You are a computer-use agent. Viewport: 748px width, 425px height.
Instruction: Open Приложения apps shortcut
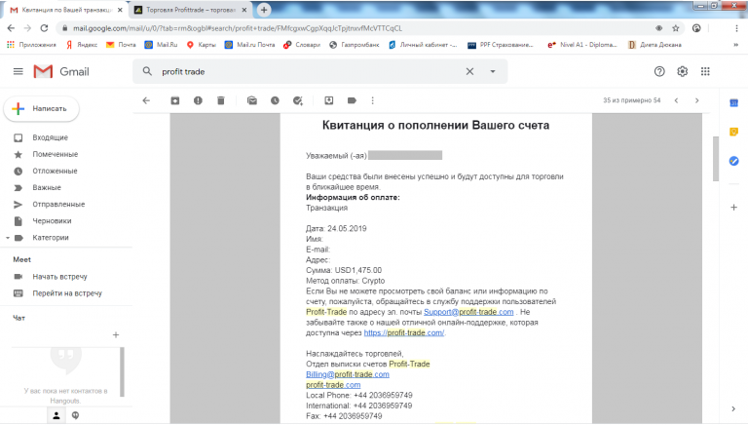pyautogui.click(x=31, y=45)
